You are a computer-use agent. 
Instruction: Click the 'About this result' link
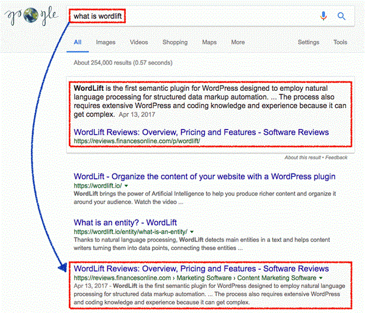click(x=303, y=157)
